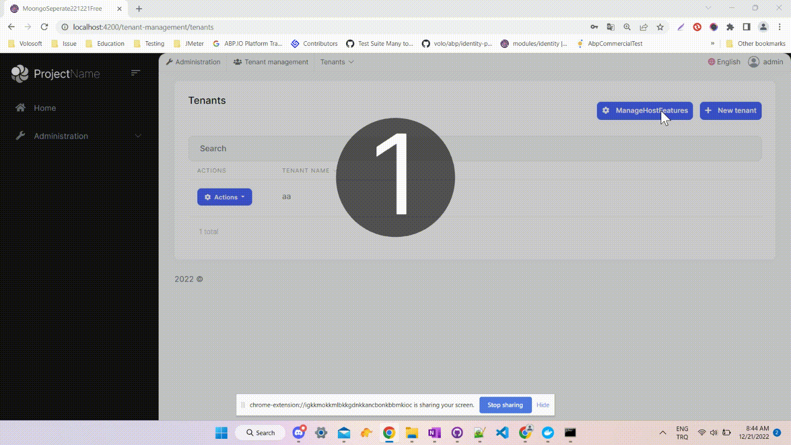Select tenant name 'aa' cell
This screenshot has width=791, height=445.
click(286, 196)
